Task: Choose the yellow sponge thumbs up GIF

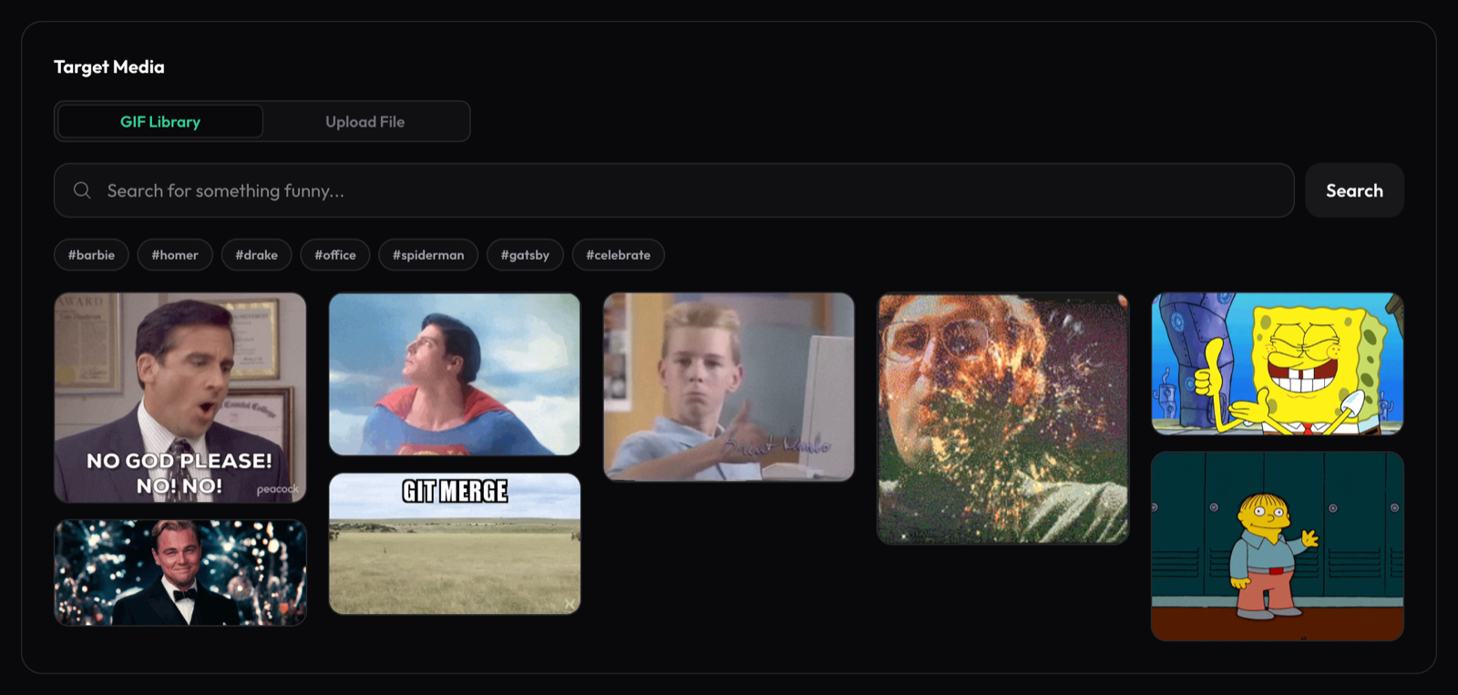Action: (x=1278, y=363)
